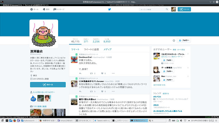Open your account avatar menu in header

tap(173, 9)
